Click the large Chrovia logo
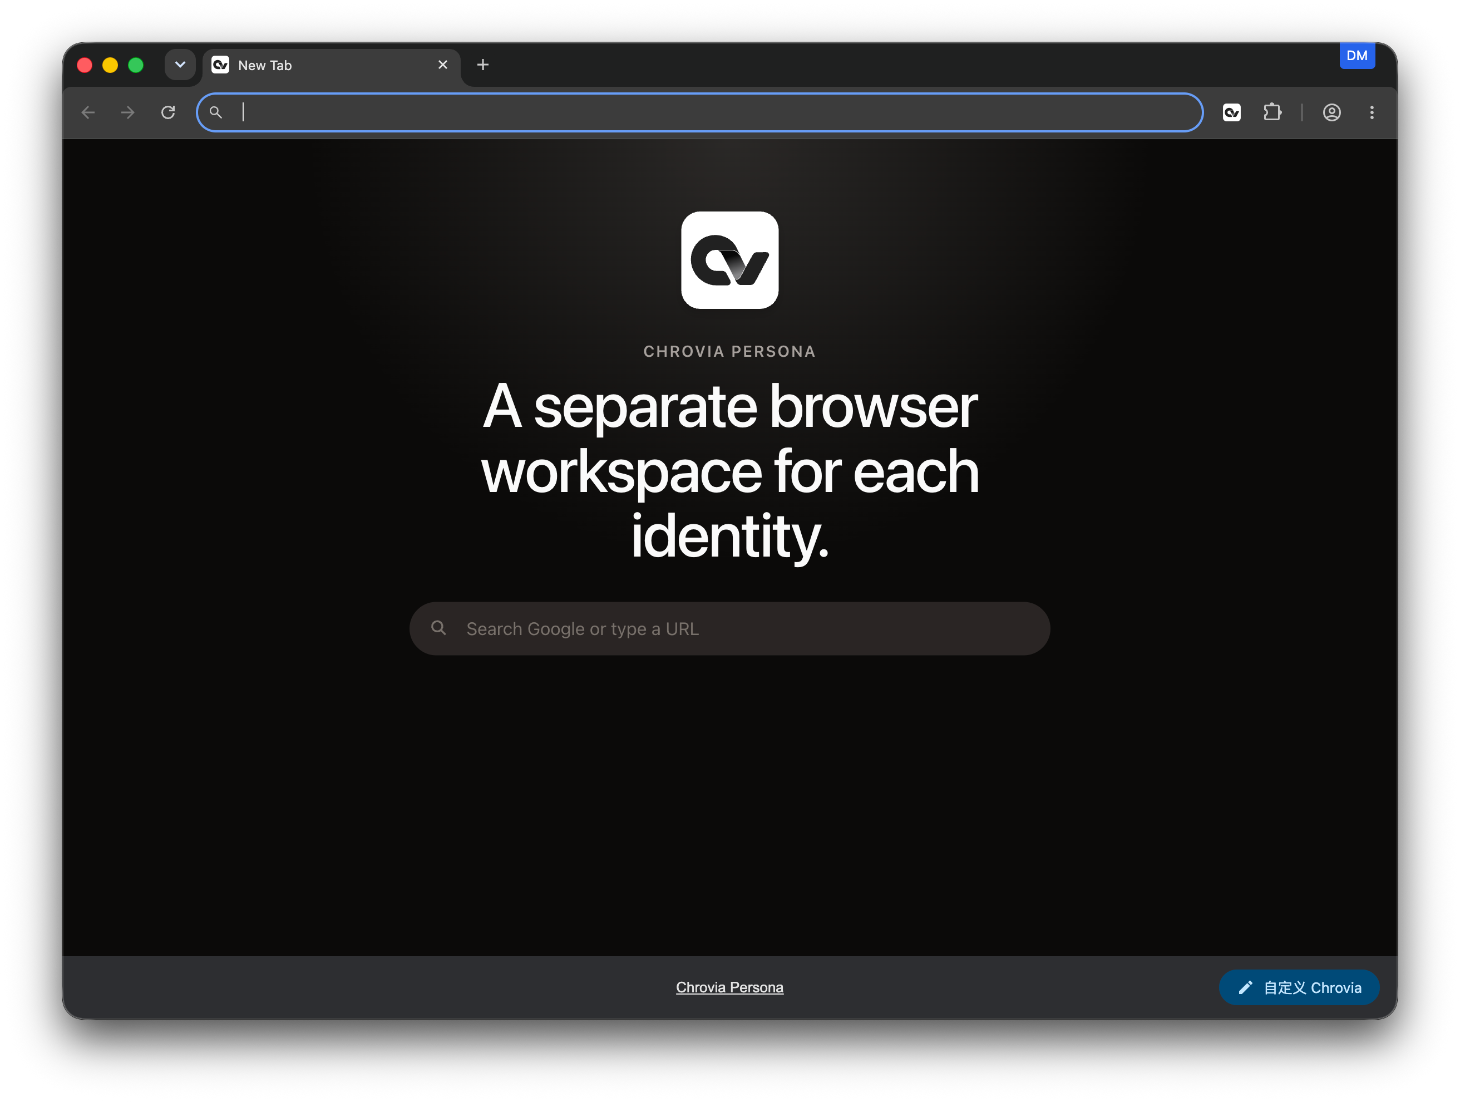1460x1102 pixels. coord(729,260)
